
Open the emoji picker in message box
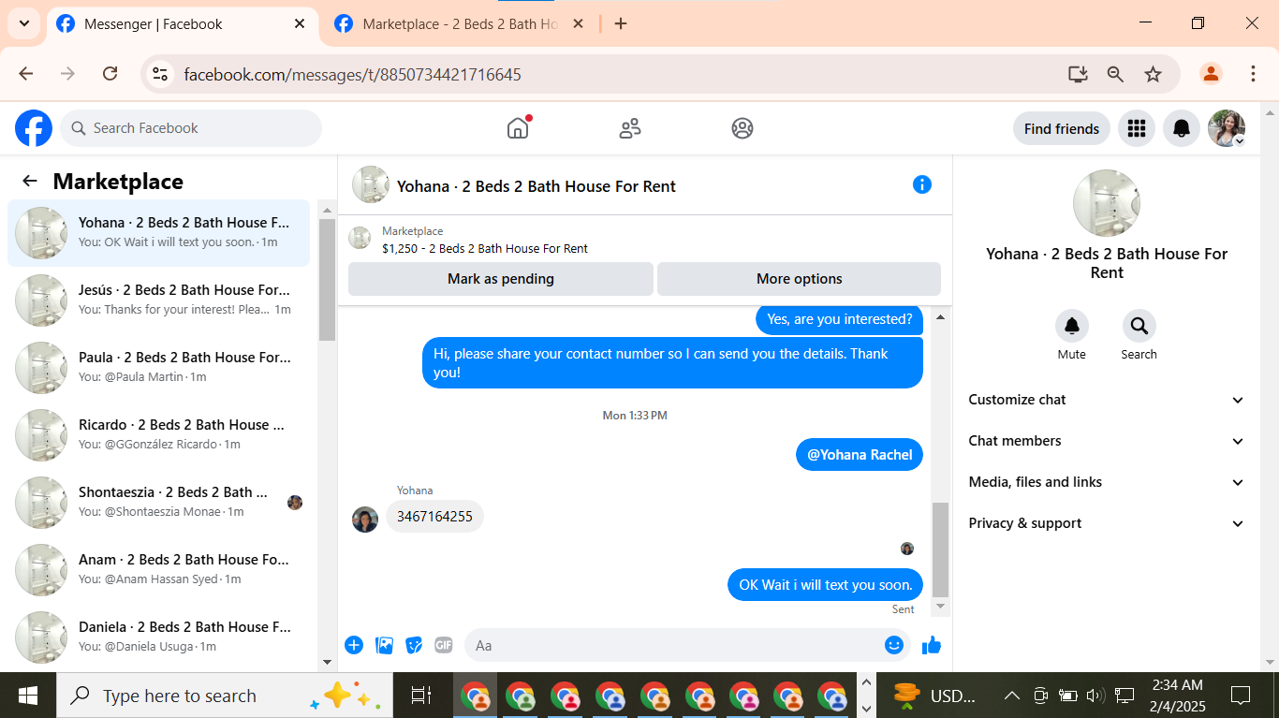[894, 645]
